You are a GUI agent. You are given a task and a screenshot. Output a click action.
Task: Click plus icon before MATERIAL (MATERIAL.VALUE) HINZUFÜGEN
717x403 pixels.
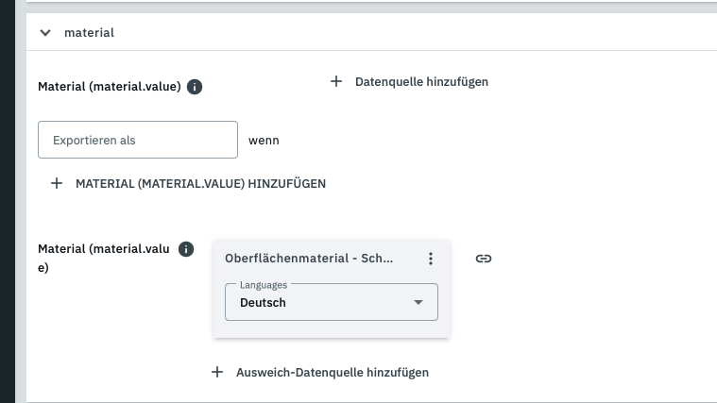pos(57,183)
